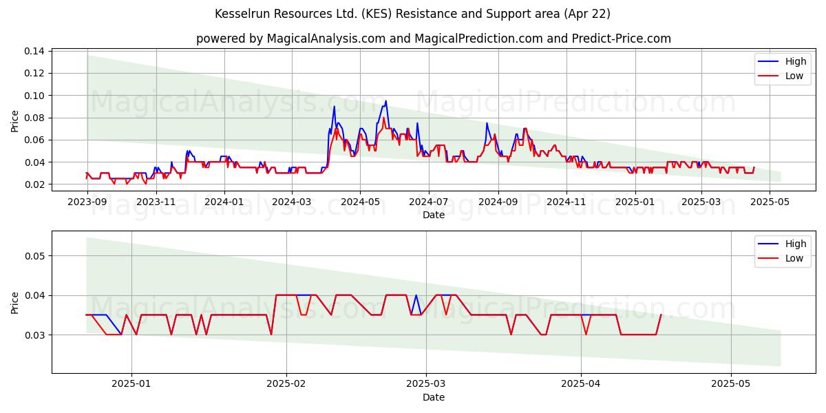The height and width of the screenshot is (413, 826).
Task: Click the bottom chart Date axis label
Action: 434,397
